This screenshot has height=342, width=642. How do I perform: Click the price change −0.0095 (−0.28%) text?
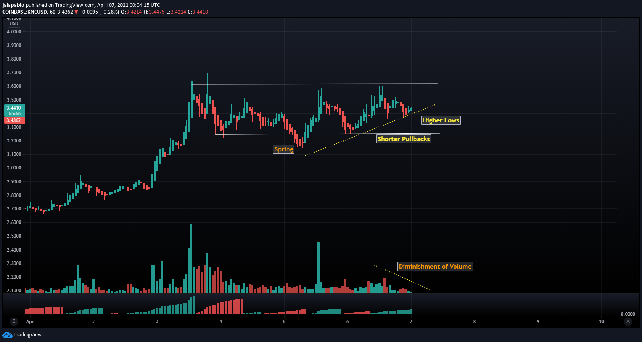click(x=99, y=12)
